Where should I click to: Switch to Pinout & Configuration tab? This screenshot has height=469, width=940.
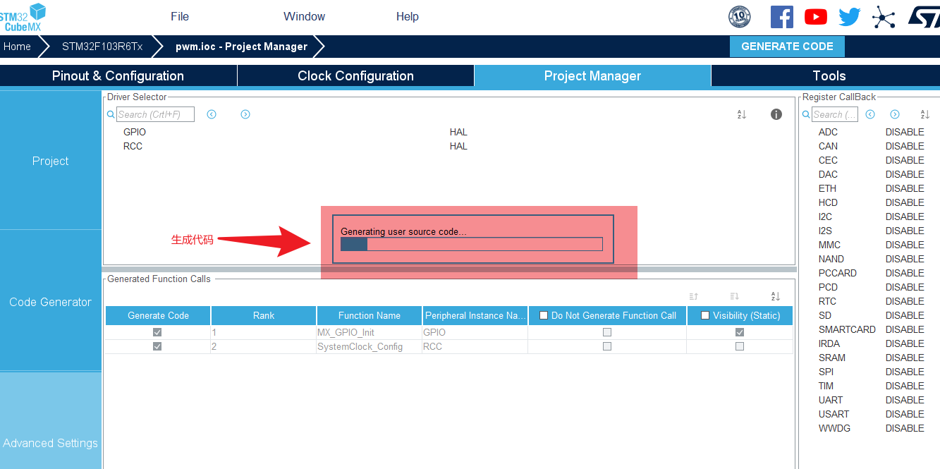pyautogui.click(x=118, y=75)
